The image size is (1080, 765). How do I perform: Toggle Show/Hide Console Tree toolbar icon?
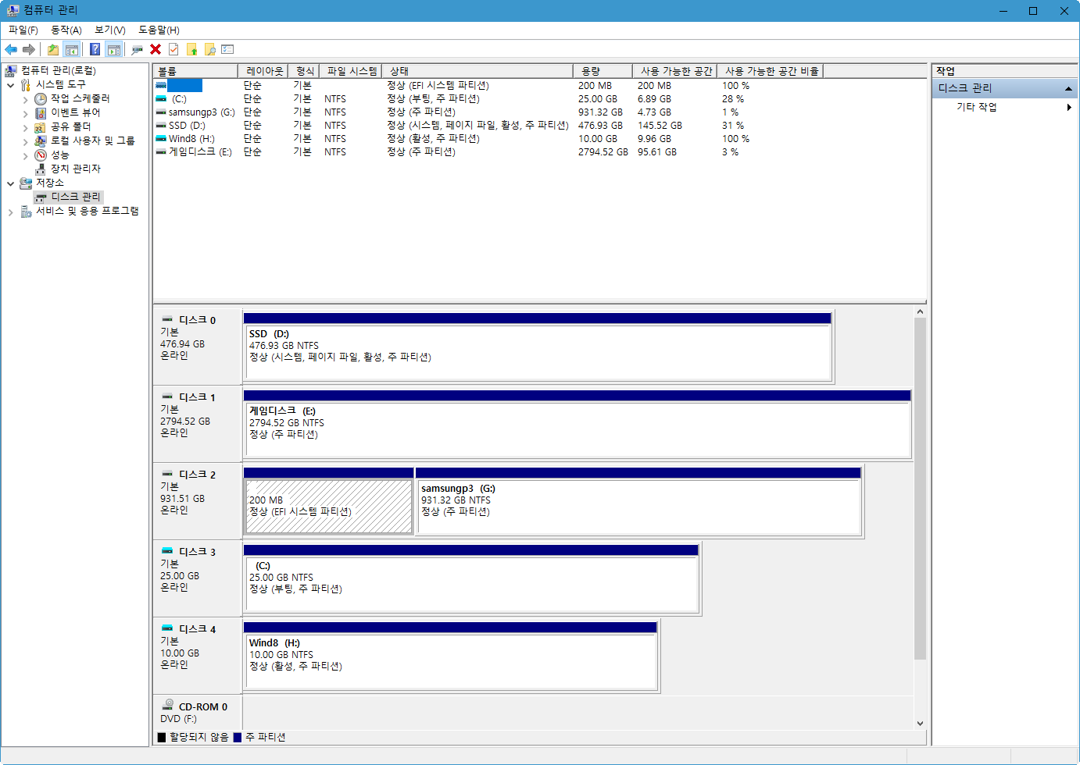pyautogui.click(x=72, y=49)
